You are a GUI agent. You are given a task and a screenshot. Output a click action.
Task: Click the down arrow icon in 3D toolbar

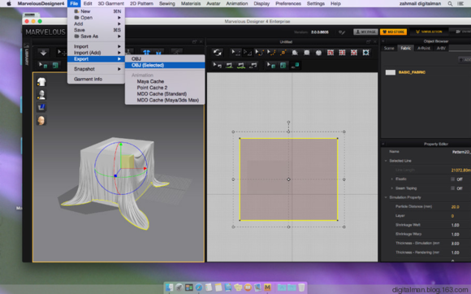click(x=44, y=53)
